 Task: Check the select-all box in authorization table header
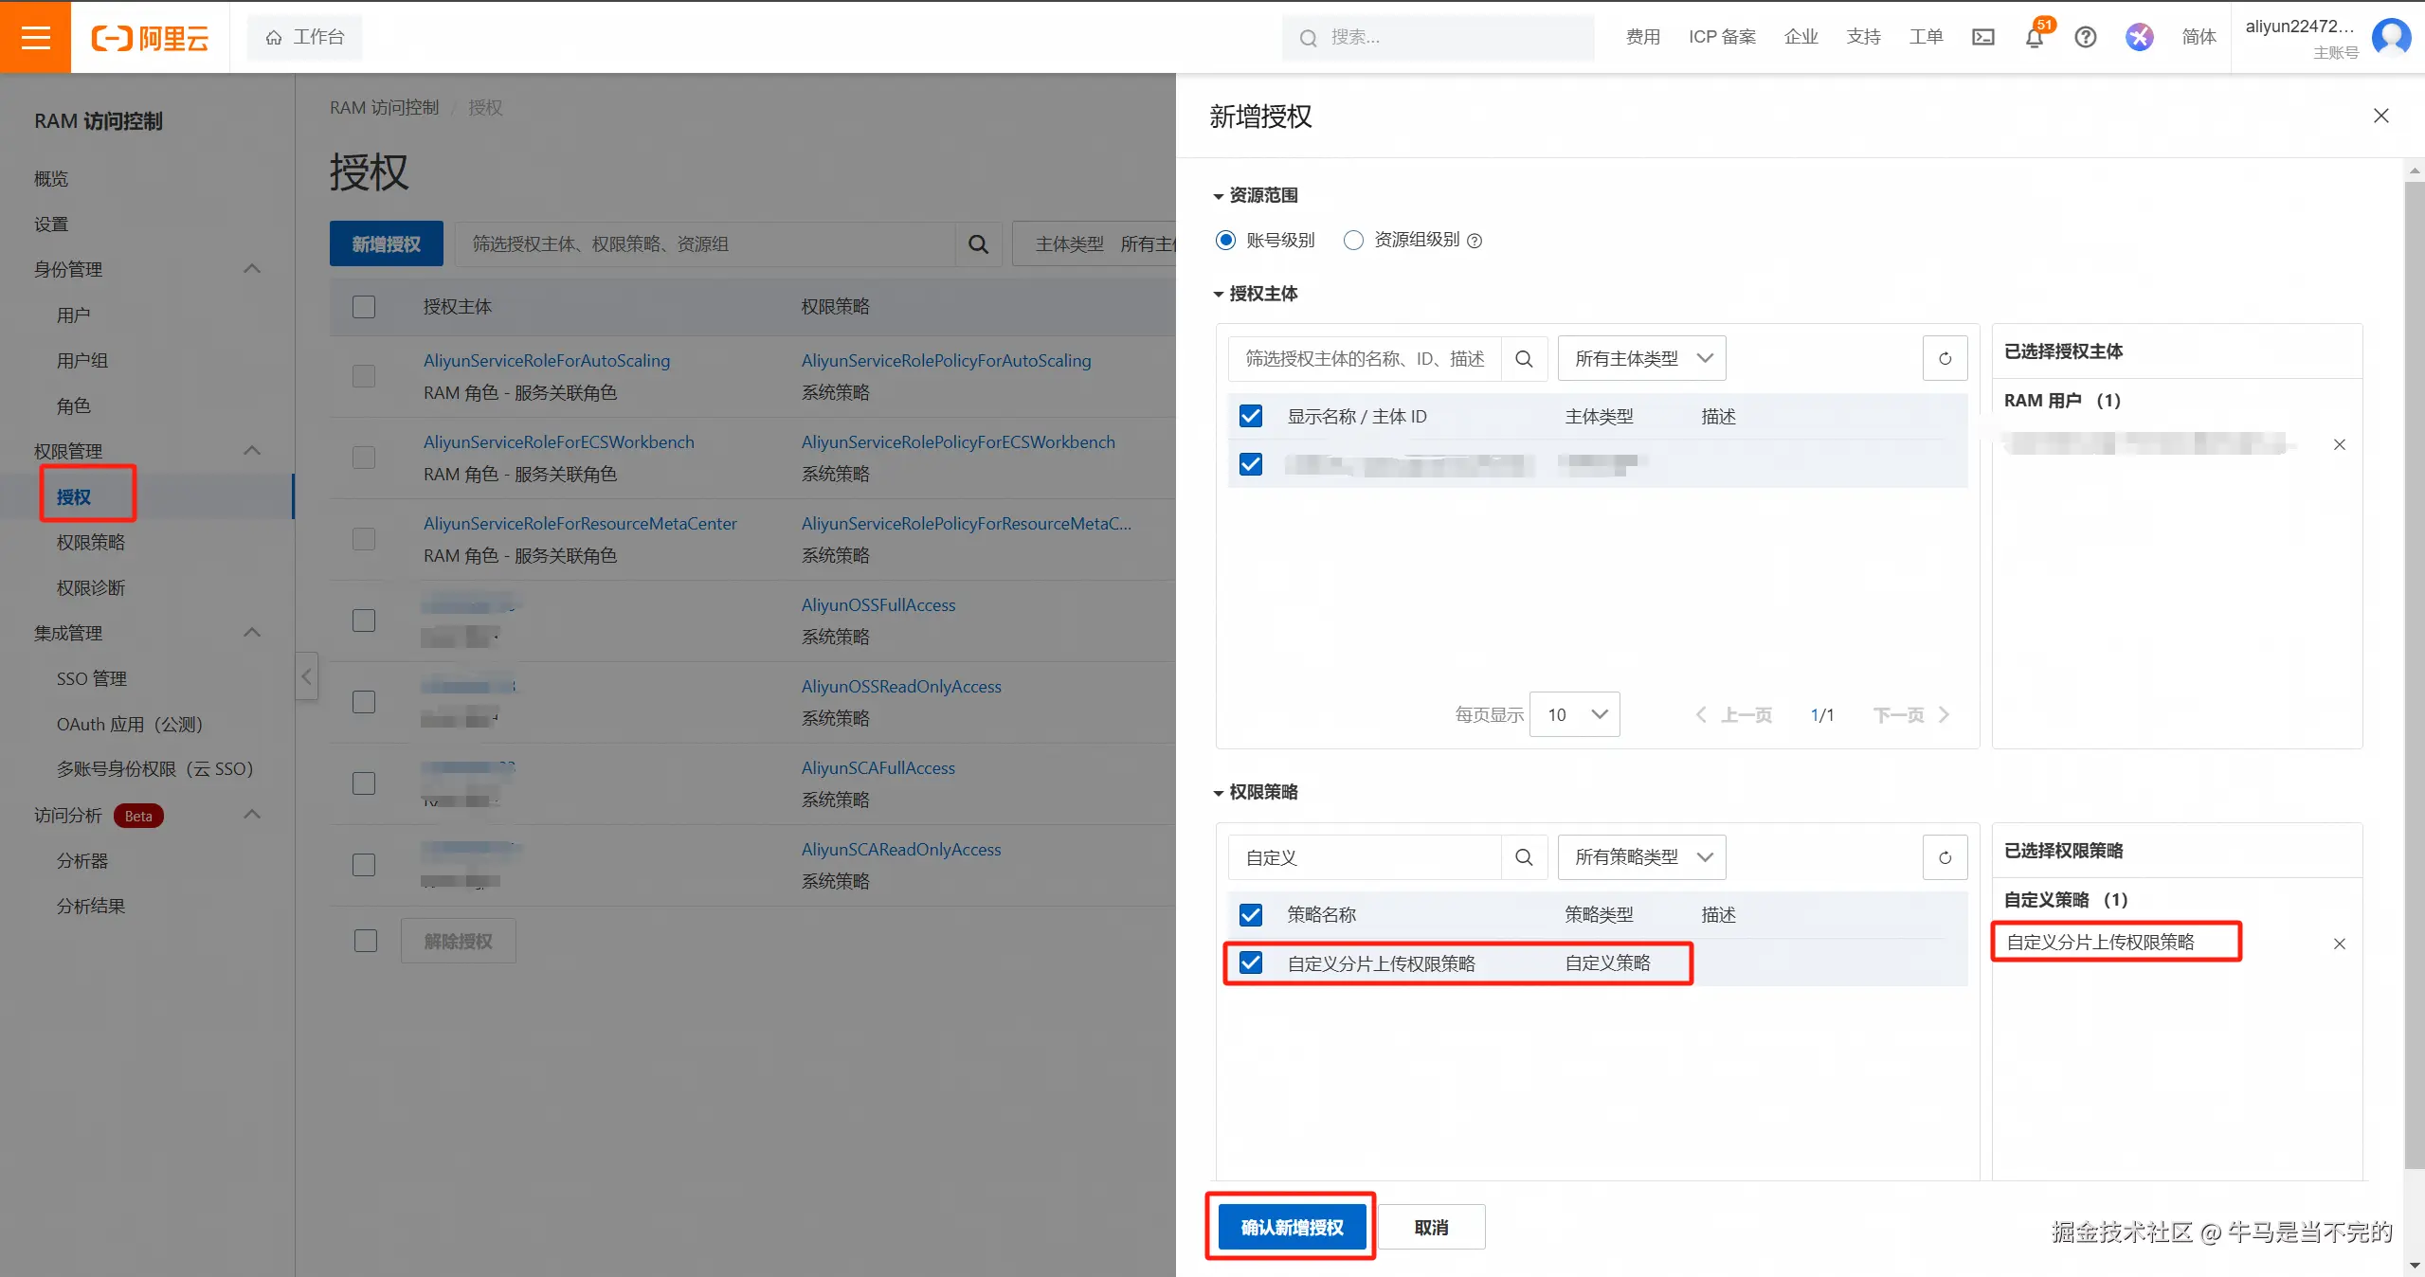coord(364,307)
